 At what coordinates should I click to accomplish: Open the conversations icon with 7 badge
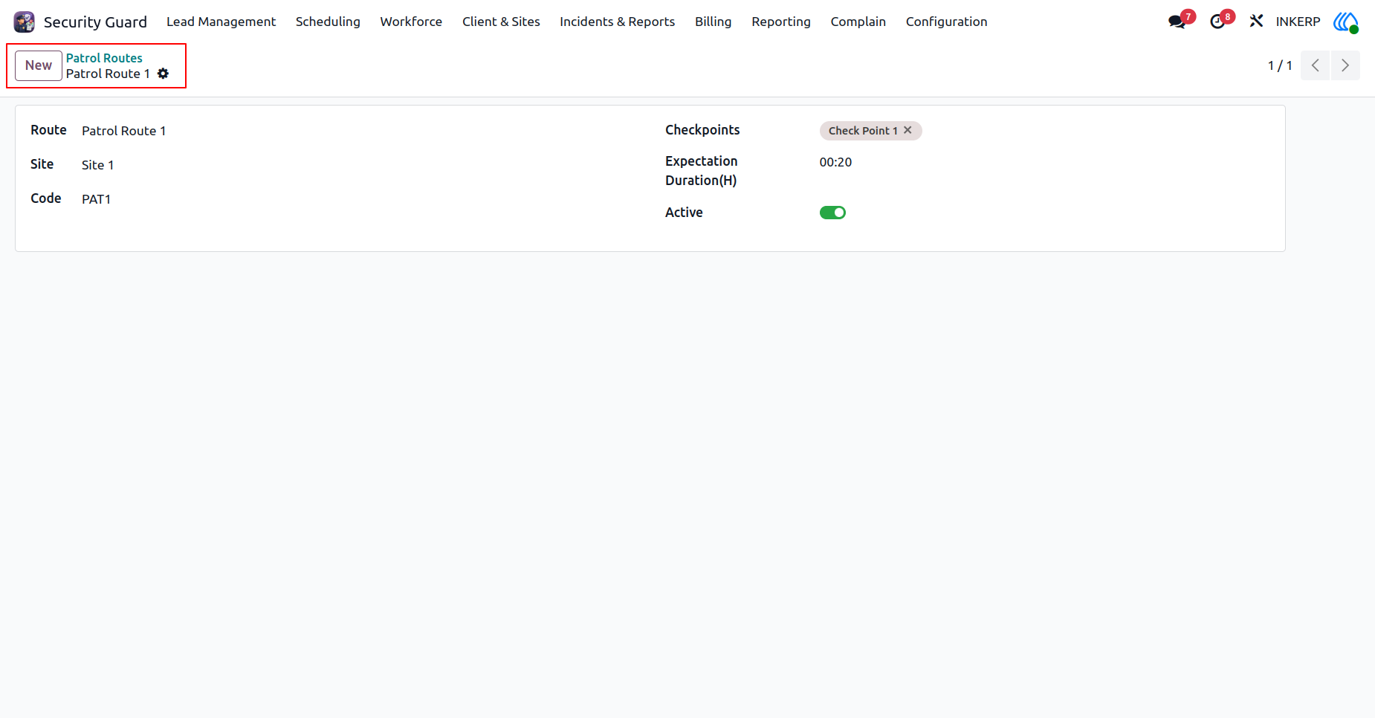point(1177,22)
